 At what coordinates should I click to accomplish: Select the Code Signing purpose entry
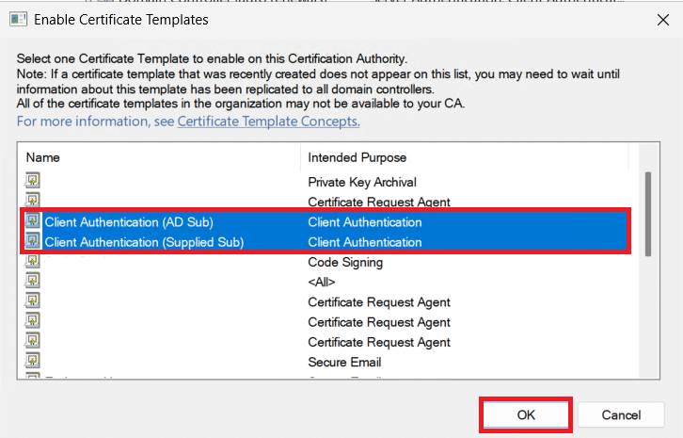(345, 262)
